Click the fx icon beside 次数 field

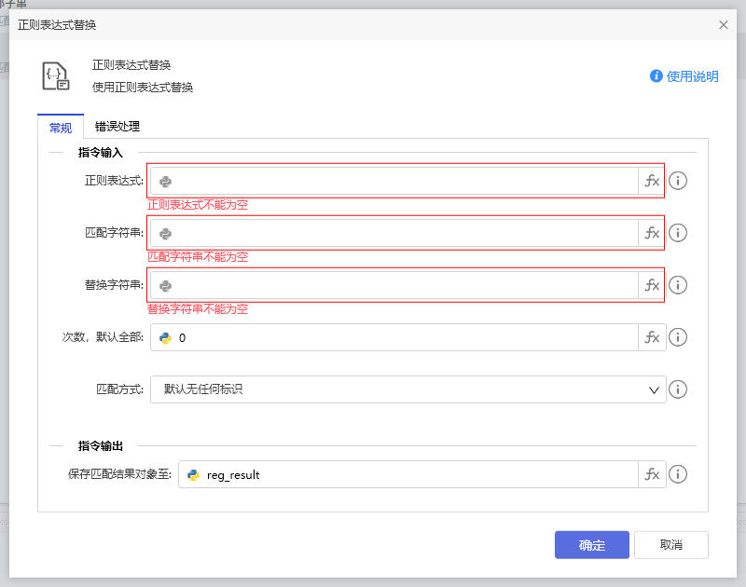652,337
